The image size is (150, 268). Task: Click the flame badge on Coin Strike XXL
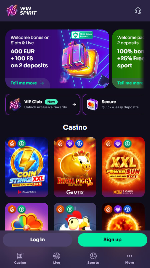(x=12, y=144)
